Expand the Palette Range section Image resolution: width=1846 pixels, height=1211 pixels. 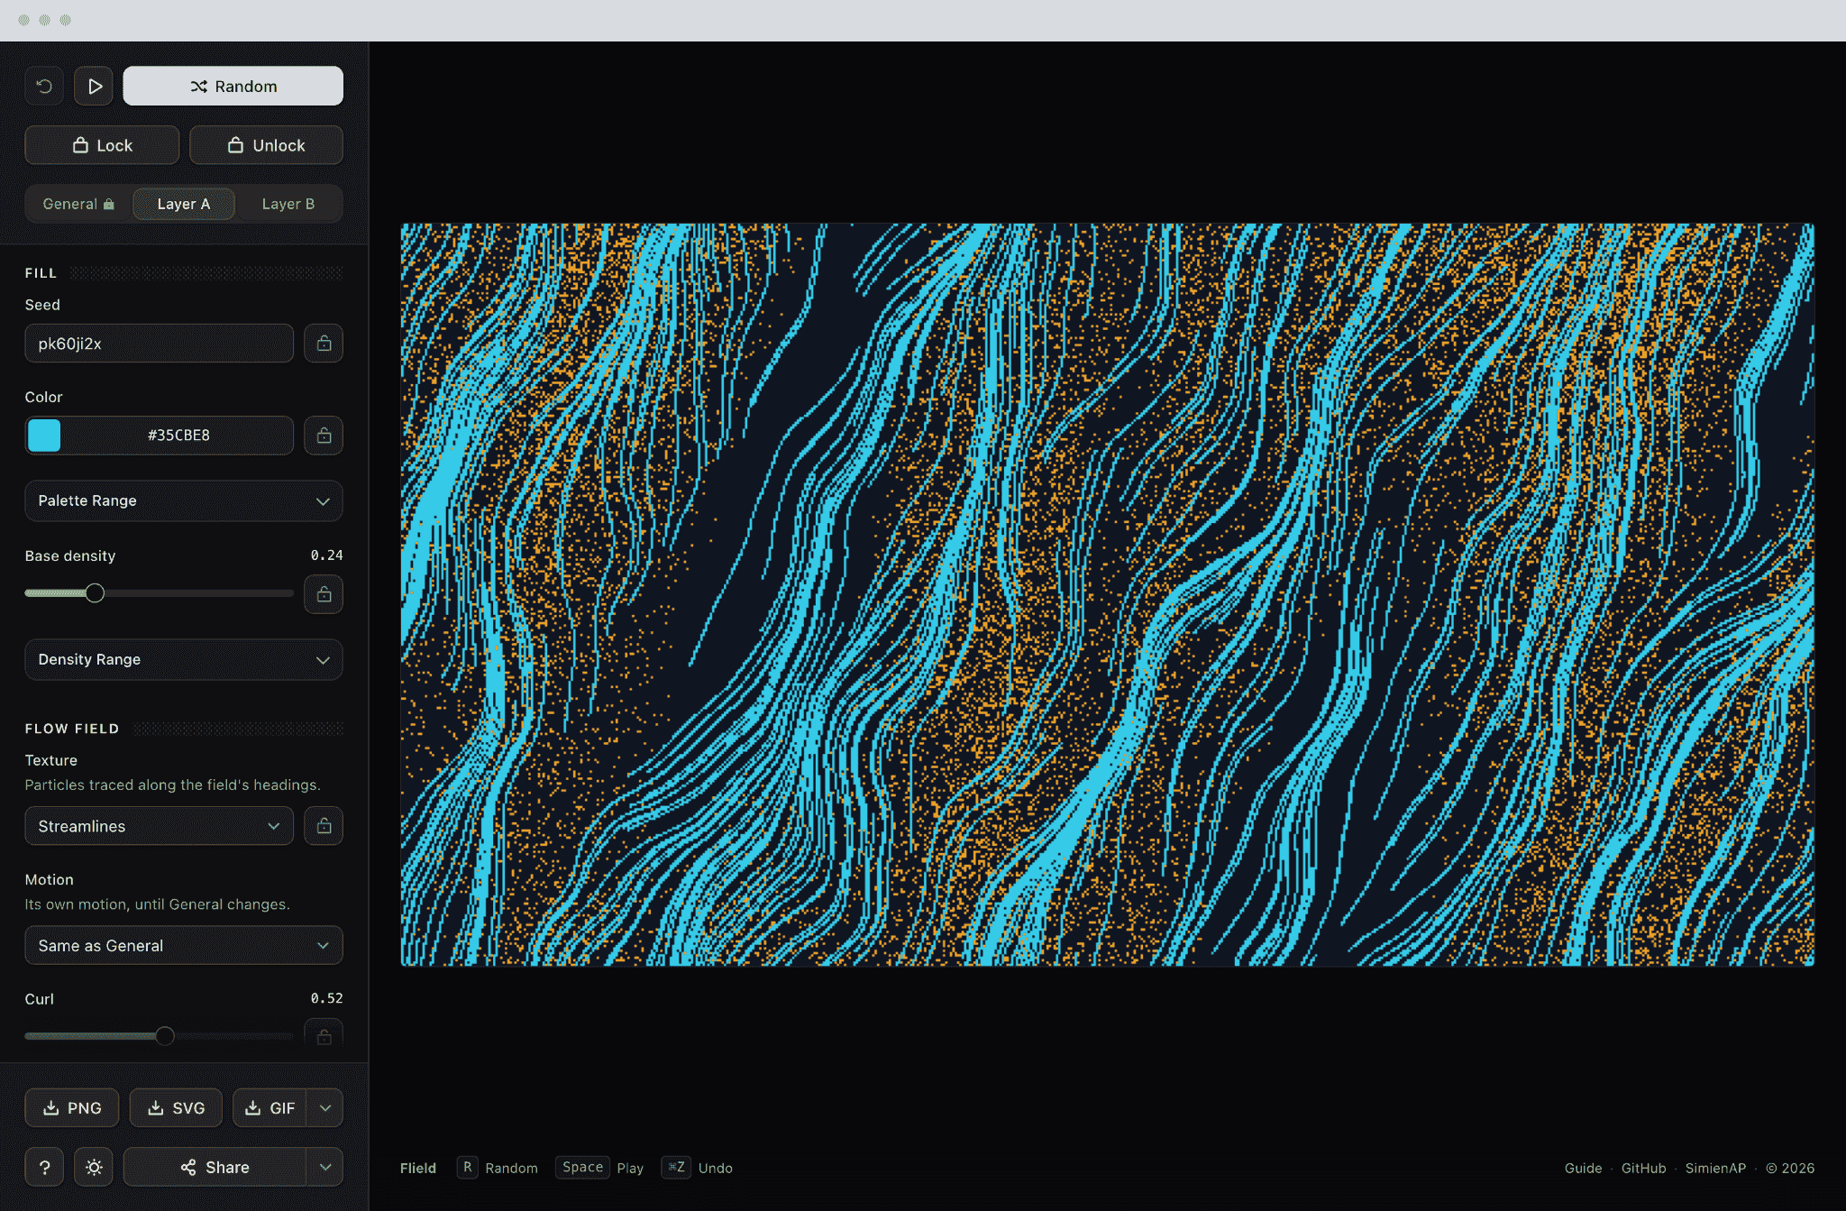(184, 500)
